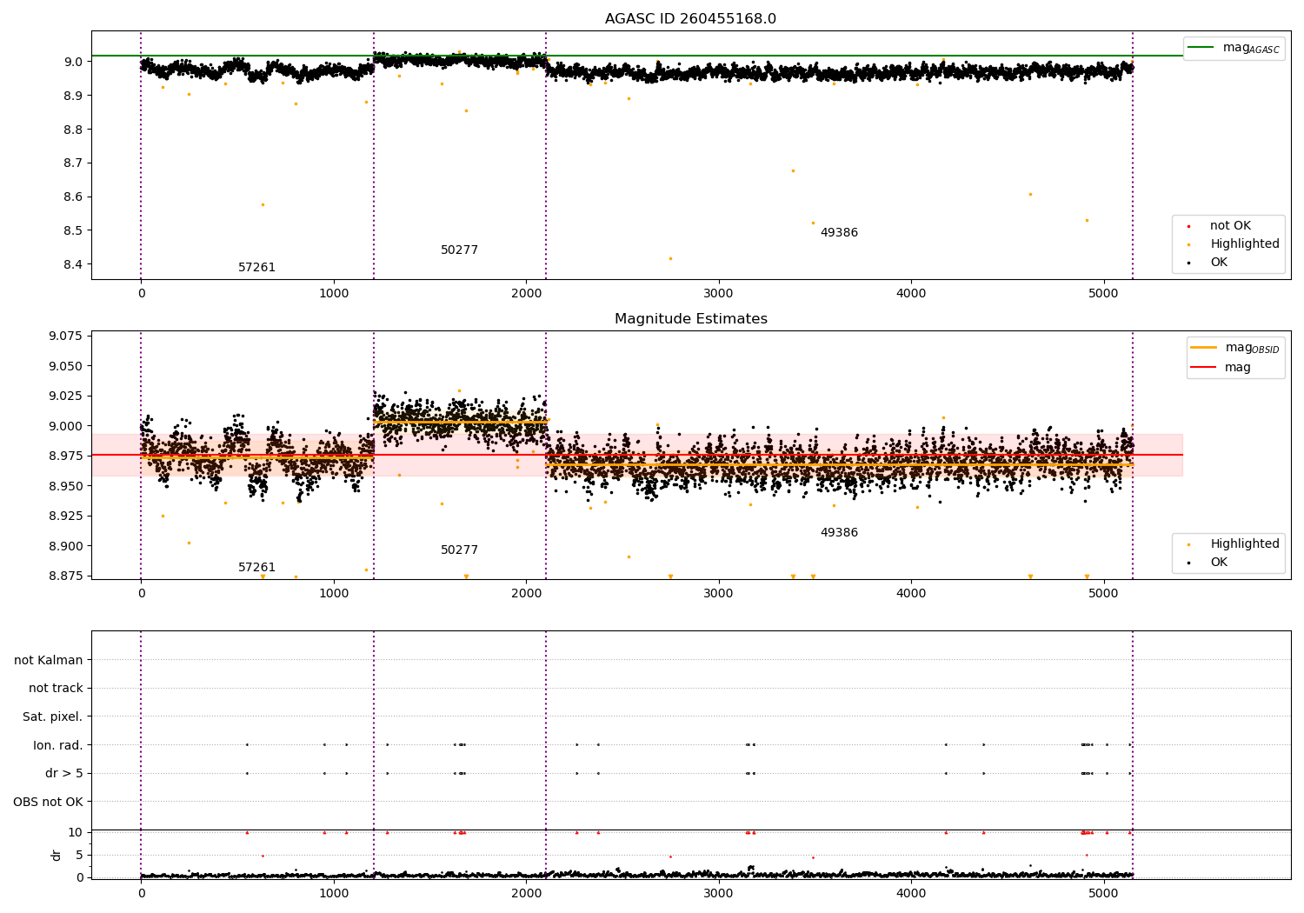The width and height of the screenshot is (1304, 913).
Task: Click the 'not Kalman' row label
Action: 49,661
